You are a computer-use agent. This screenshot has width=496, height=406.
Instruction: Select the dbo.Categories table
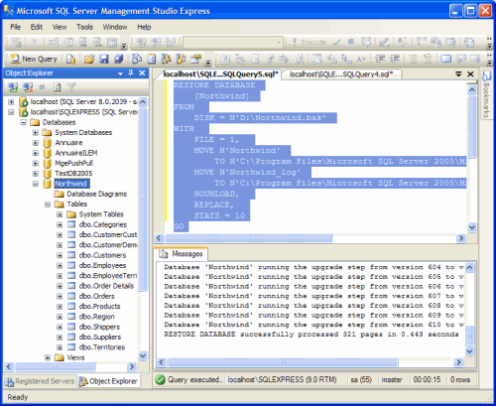click(x=103, y=224)
